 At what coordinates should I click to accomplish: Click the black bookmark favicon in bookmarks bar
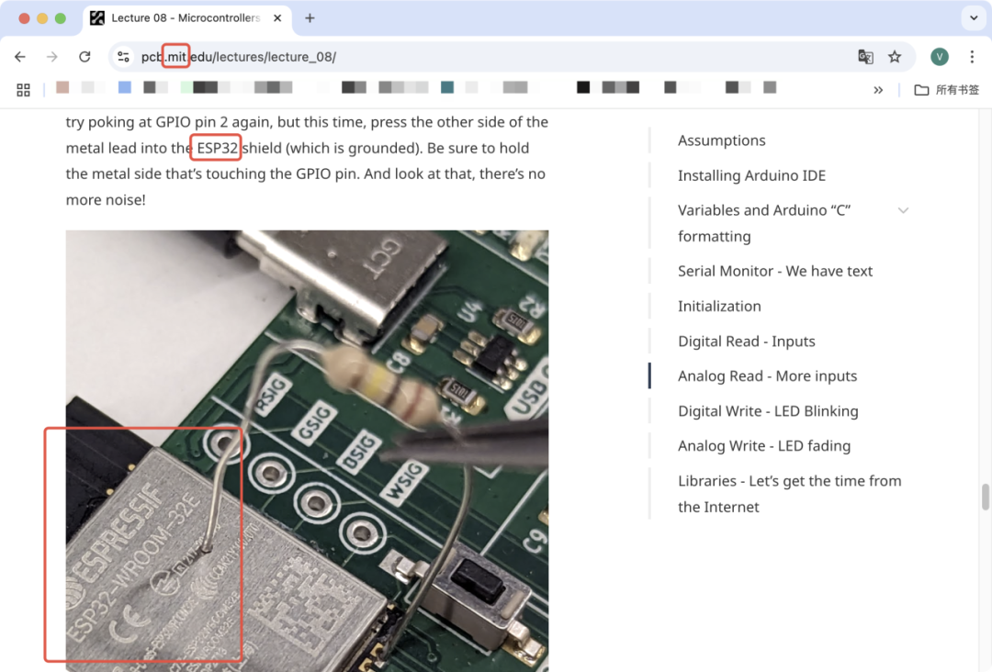[583, 87]
